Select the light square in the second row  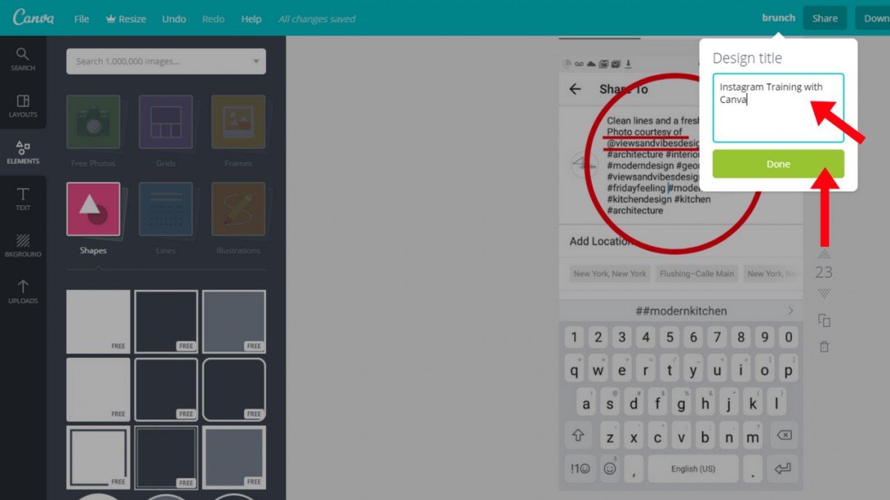coord(98,390)
